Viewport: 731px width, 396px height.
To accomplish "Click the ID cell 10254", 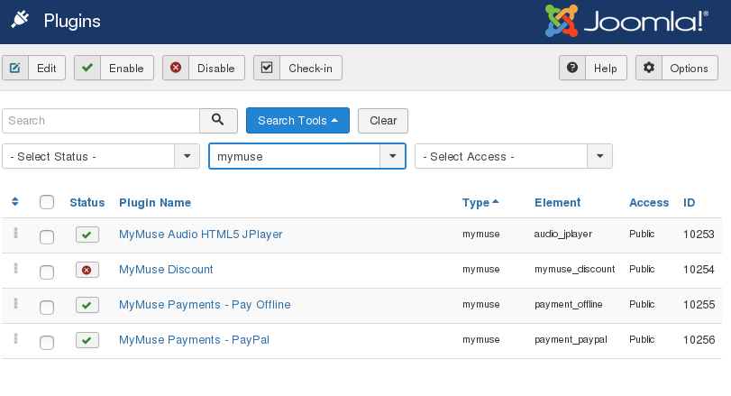I will [699, 269].
